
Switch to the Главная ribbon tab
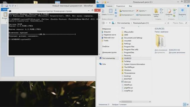click(x=109, y=6)
